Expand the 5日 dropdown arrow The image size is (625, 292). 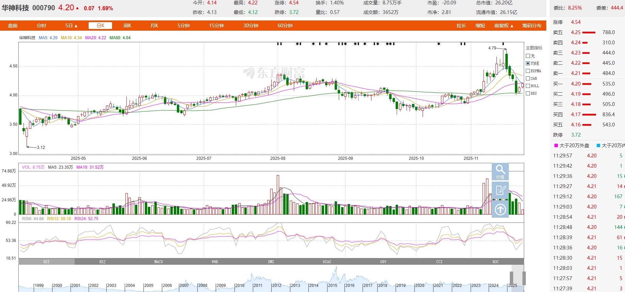76,26
